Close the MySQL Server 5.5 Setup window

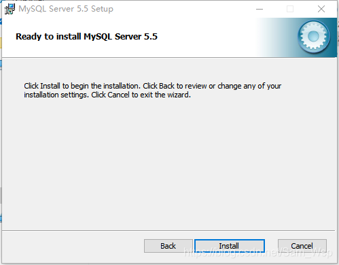[x=321, y=9]
